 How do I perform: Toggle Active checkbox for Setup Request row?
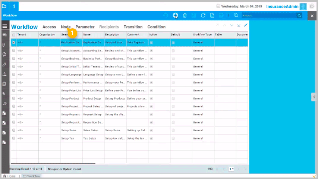(151, 114)
